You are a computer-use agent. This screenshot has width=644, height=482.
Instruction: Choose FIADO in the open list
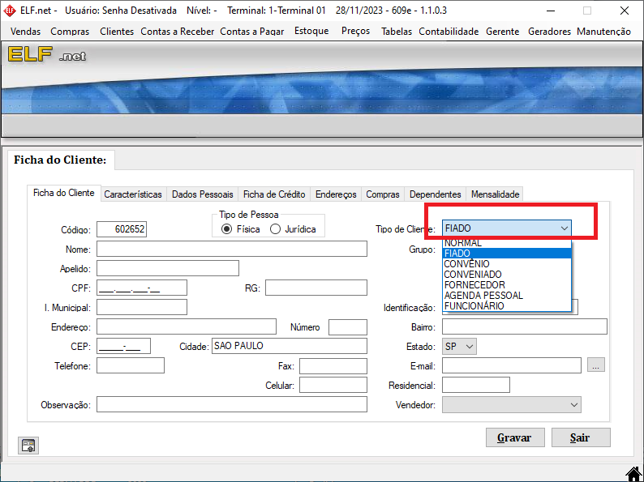click(507, 254)
